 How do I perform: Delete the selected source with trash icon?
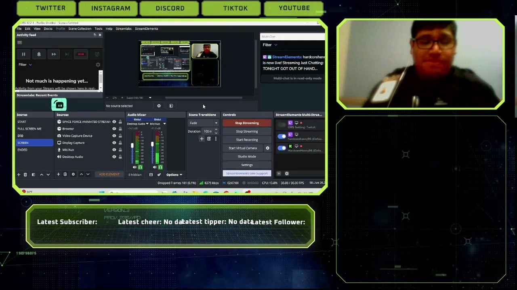pyautogui.click(x=65, y=174)
